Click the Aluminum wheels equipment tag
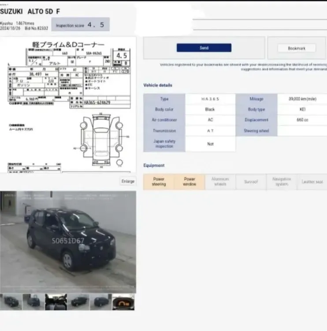Image resolution: width=327 pixels, height=331 pixels. [220, 181]
